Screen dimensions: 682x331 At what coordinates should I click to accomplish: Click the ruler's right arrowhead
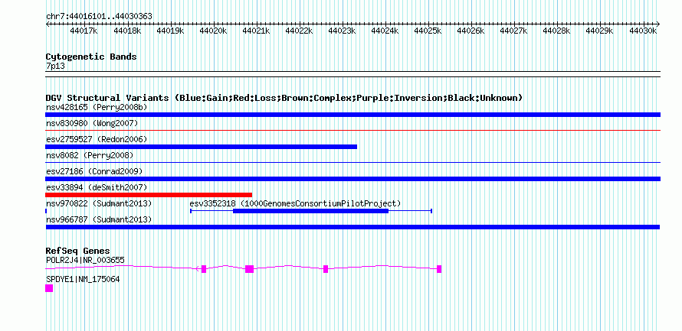click(x=658, y=24)
